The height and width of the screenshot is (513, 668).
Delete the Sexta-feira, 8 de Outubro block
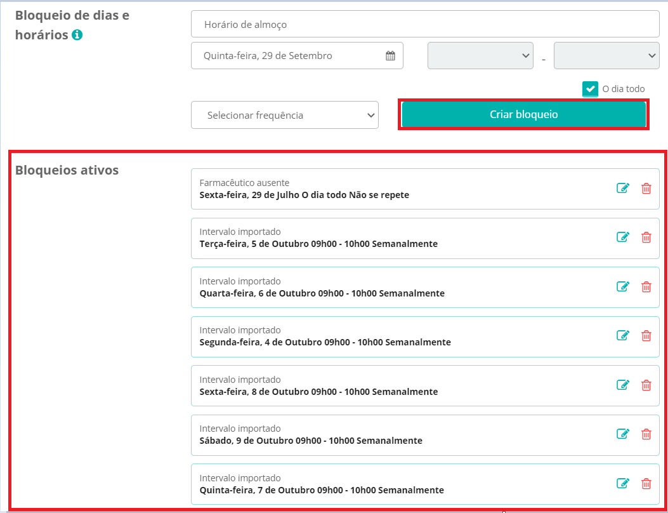pyautogui.click(x=646, y=385)
